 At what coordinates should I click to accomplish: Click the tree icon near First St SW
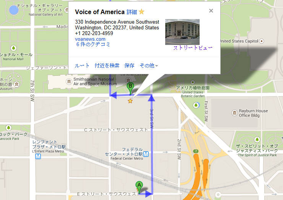coord(196,105)
